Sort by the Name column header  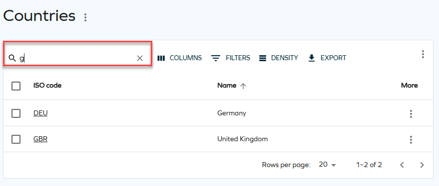tap(227, 86)
